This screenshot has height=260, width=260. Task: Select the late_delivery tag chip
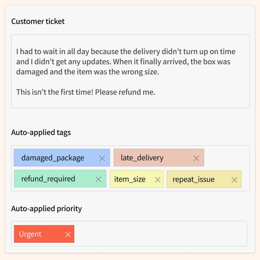(x=141, y=158)
